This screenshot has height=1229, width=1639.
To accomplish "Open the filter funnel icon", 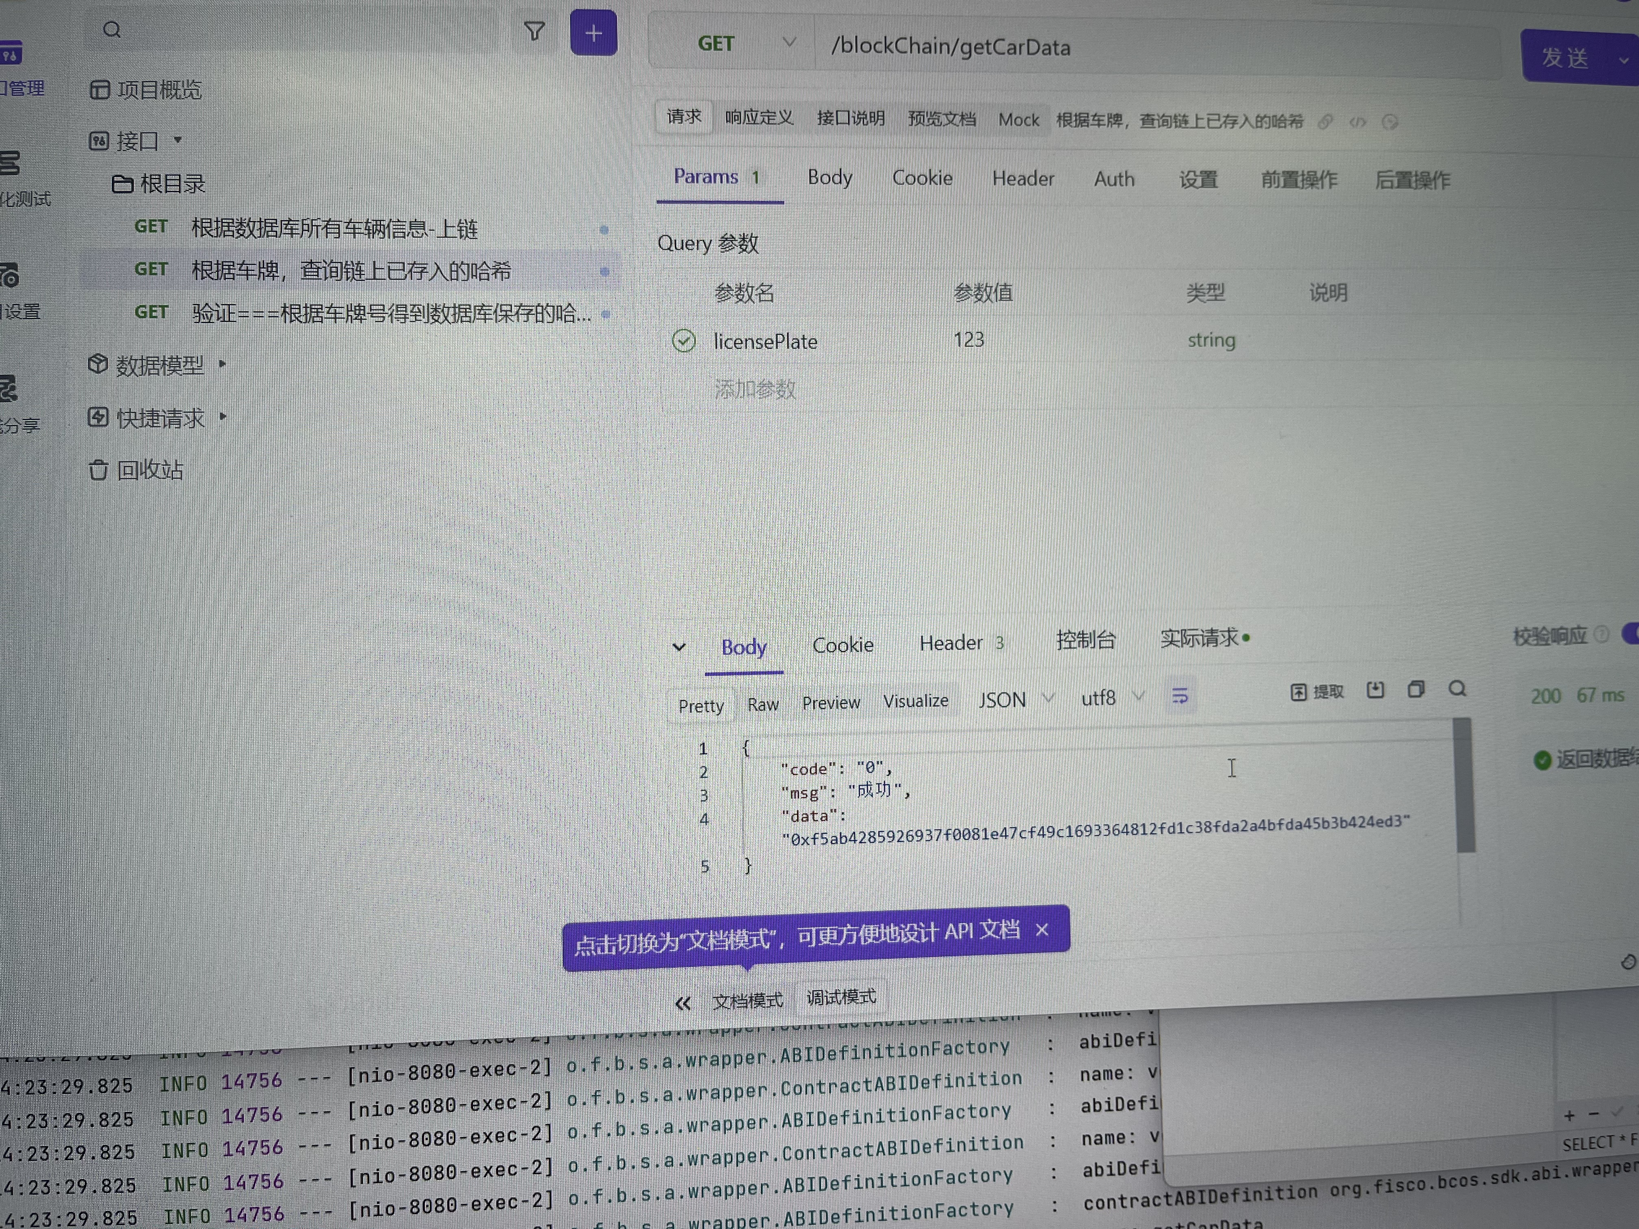I will (x=534, y=30).
